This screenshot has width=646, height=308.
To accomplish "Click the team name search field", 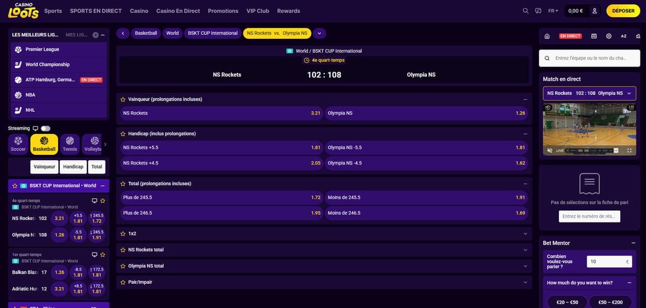I will click(x=589, y=58).
